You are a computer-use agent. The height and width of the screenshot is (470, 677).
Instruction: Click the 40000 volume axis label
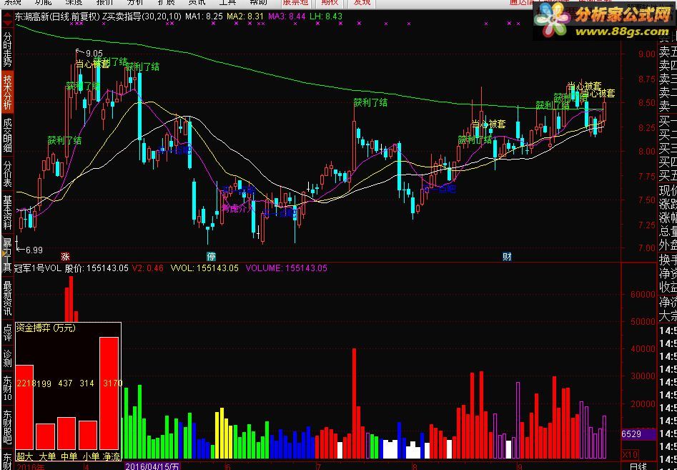[x=643, y=348]
